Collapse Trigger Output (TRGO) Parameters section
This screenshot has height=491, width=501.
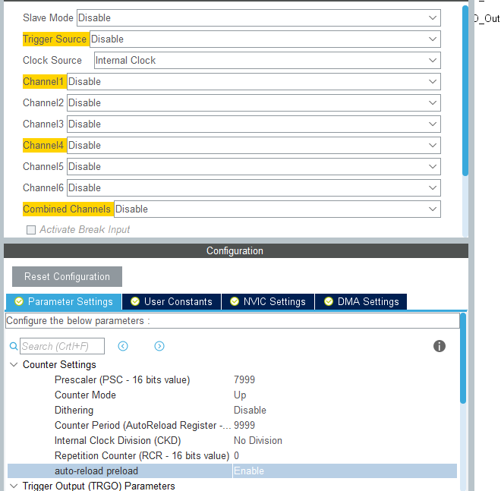(x=14, y=486)
